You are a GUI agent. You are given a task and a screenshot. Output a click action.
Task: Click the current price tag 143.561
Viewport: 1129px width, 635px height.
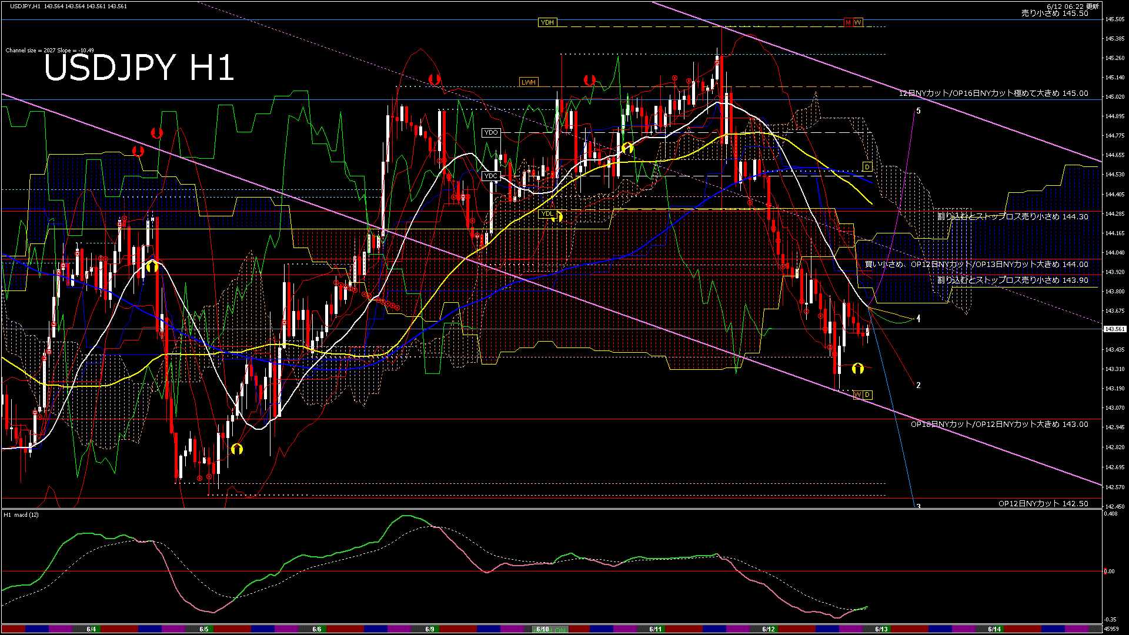tap(1115, 329)
